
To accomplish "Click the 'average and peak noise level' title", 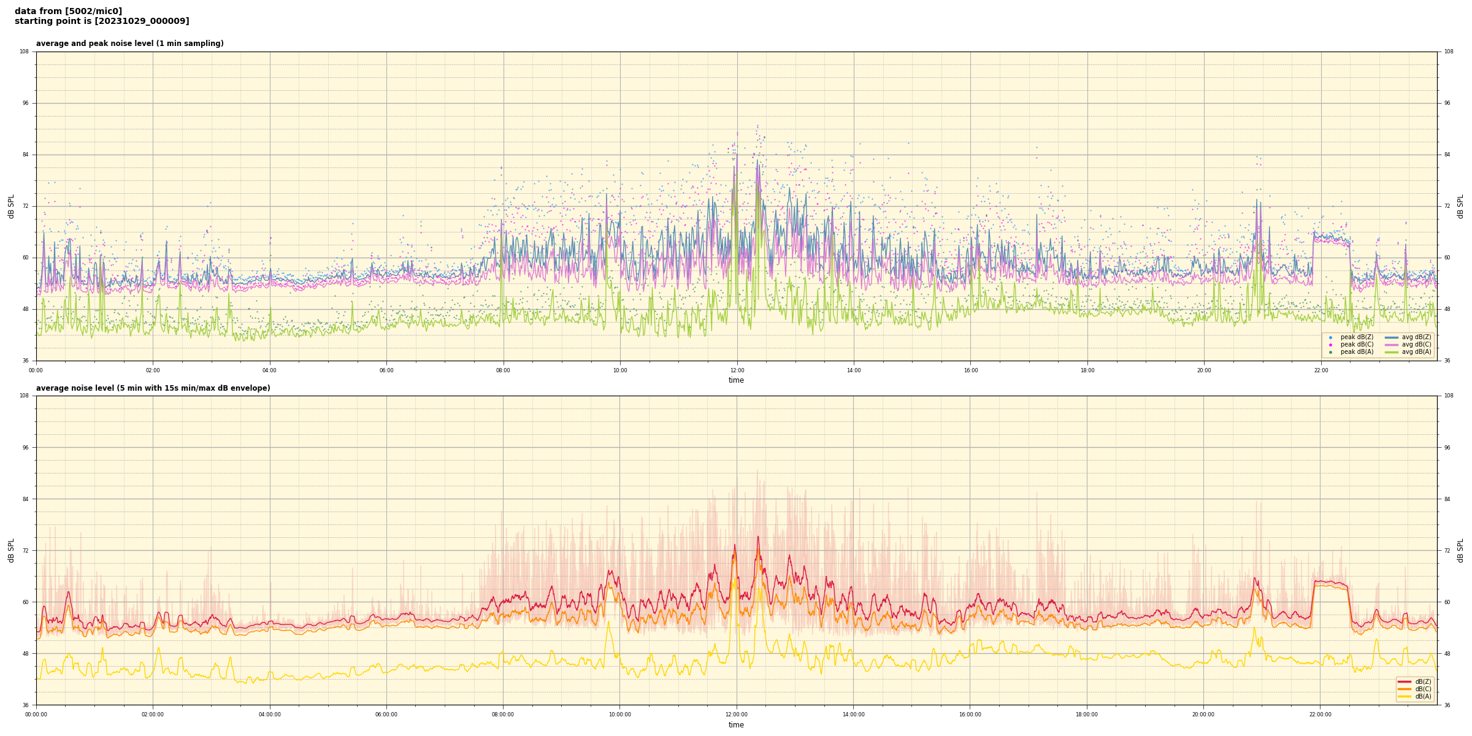I will tap(129, 44).
